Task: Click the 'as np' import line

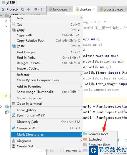Action: (x=92, y=39)
